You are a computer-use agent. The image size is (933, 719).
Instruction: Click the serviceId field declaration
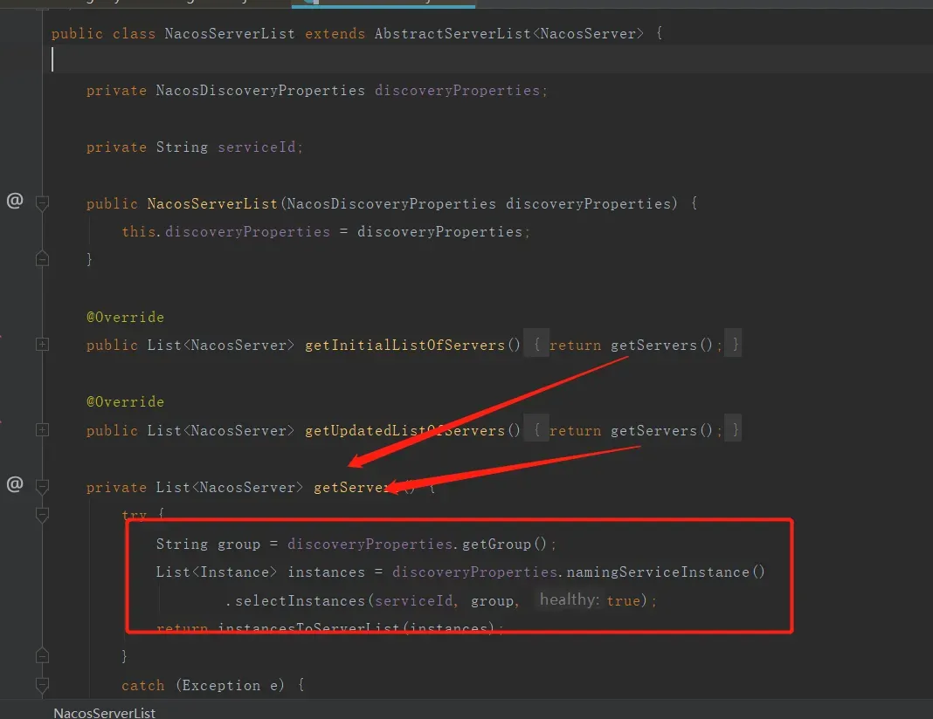click(x=257, y=147)
